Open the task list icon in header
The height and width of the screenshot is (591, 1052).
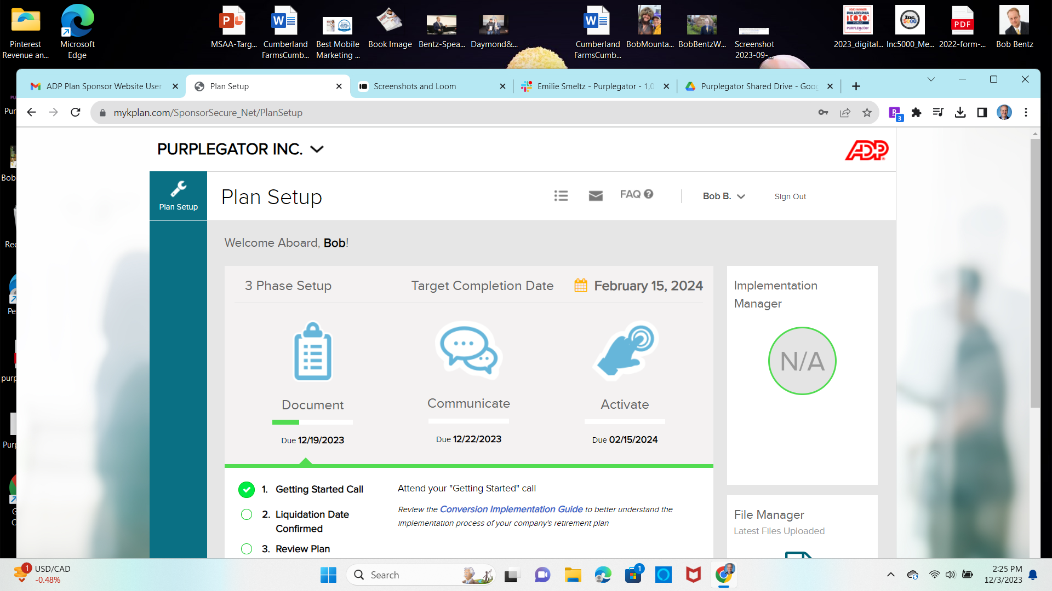(561, 196)
